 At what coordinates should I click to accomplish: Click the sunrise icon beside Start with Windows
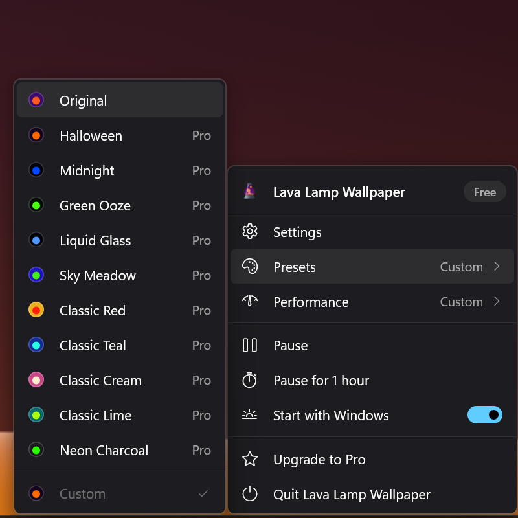tap(249, 414)
